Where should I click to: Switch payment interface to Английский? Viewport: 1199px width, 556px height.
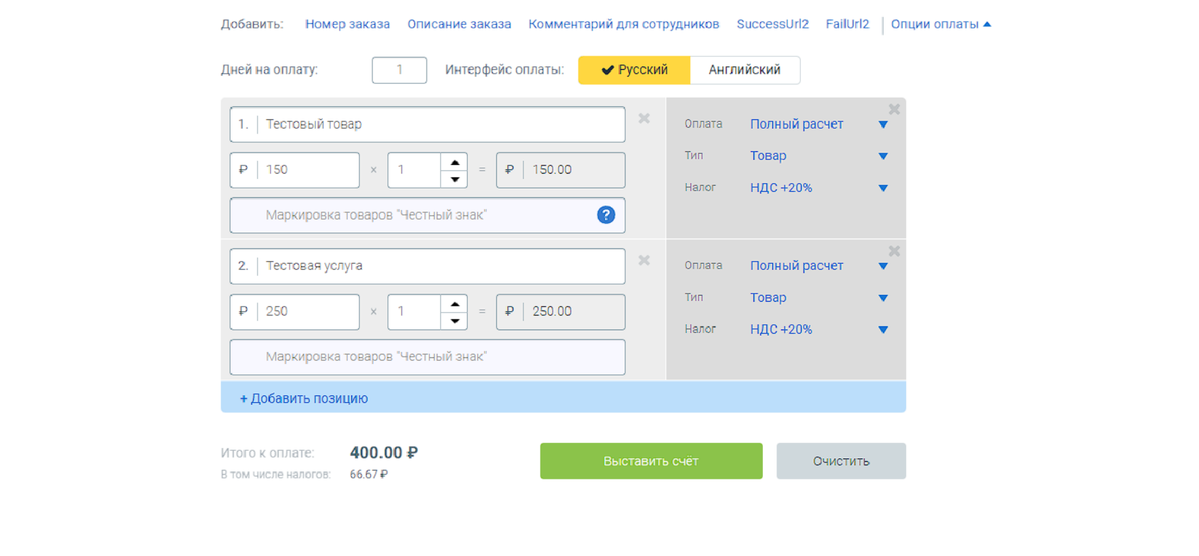click(x=745, y=70)
